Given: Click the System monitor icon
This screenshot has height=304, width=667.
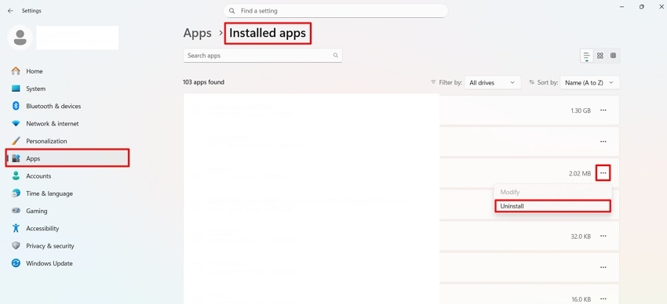Looking at the screenshot, I should [16, 89].
